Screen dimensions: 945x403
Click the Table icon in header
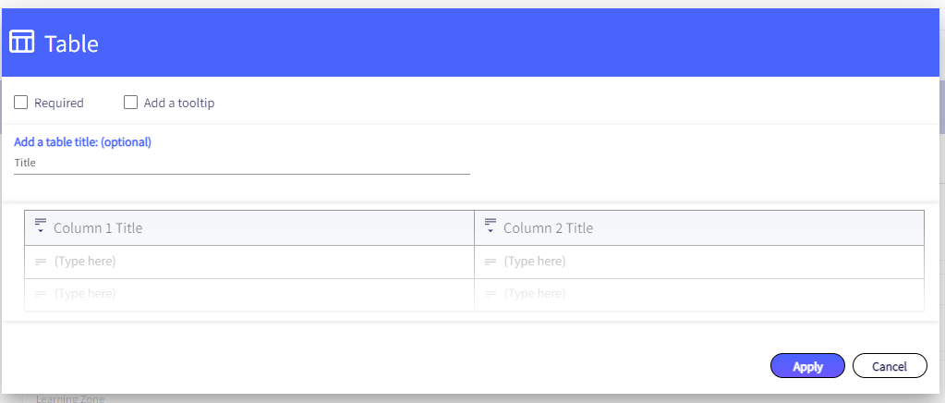point(21,43)
